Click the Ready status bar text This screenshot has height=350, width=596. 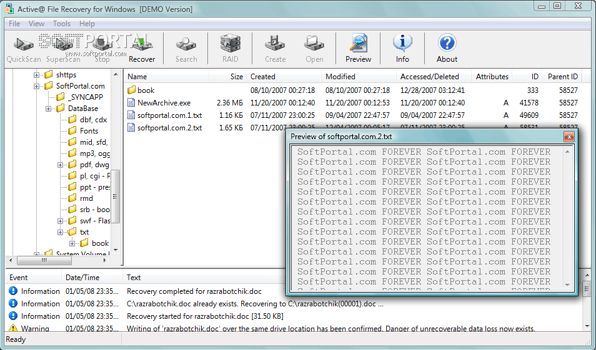pyautogui.click(x=16, y=339)
